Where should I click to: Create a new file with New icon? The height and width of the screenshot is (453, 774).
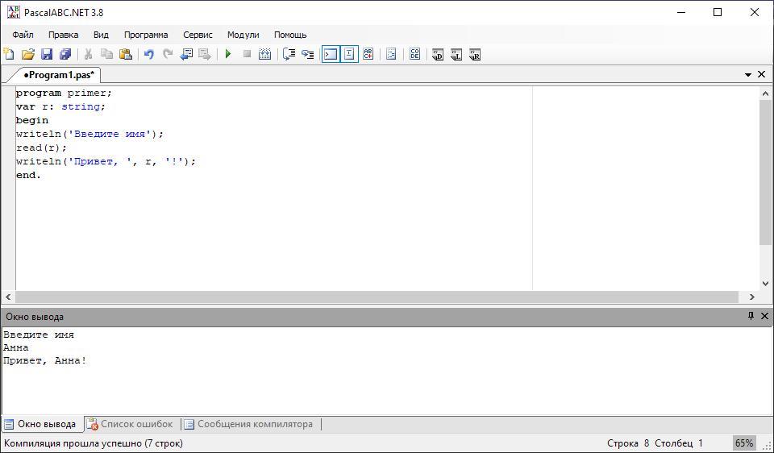click(x=9, y=54)
